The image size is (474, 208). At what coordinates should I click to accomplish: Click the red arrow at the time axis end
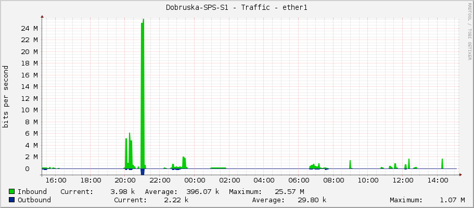460,174
